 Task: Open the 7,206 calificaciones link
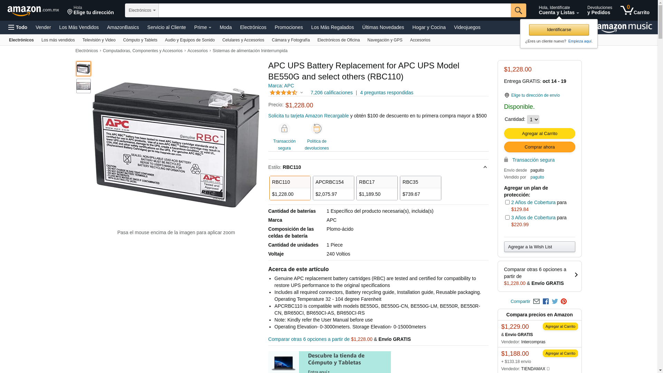point(331,93)
